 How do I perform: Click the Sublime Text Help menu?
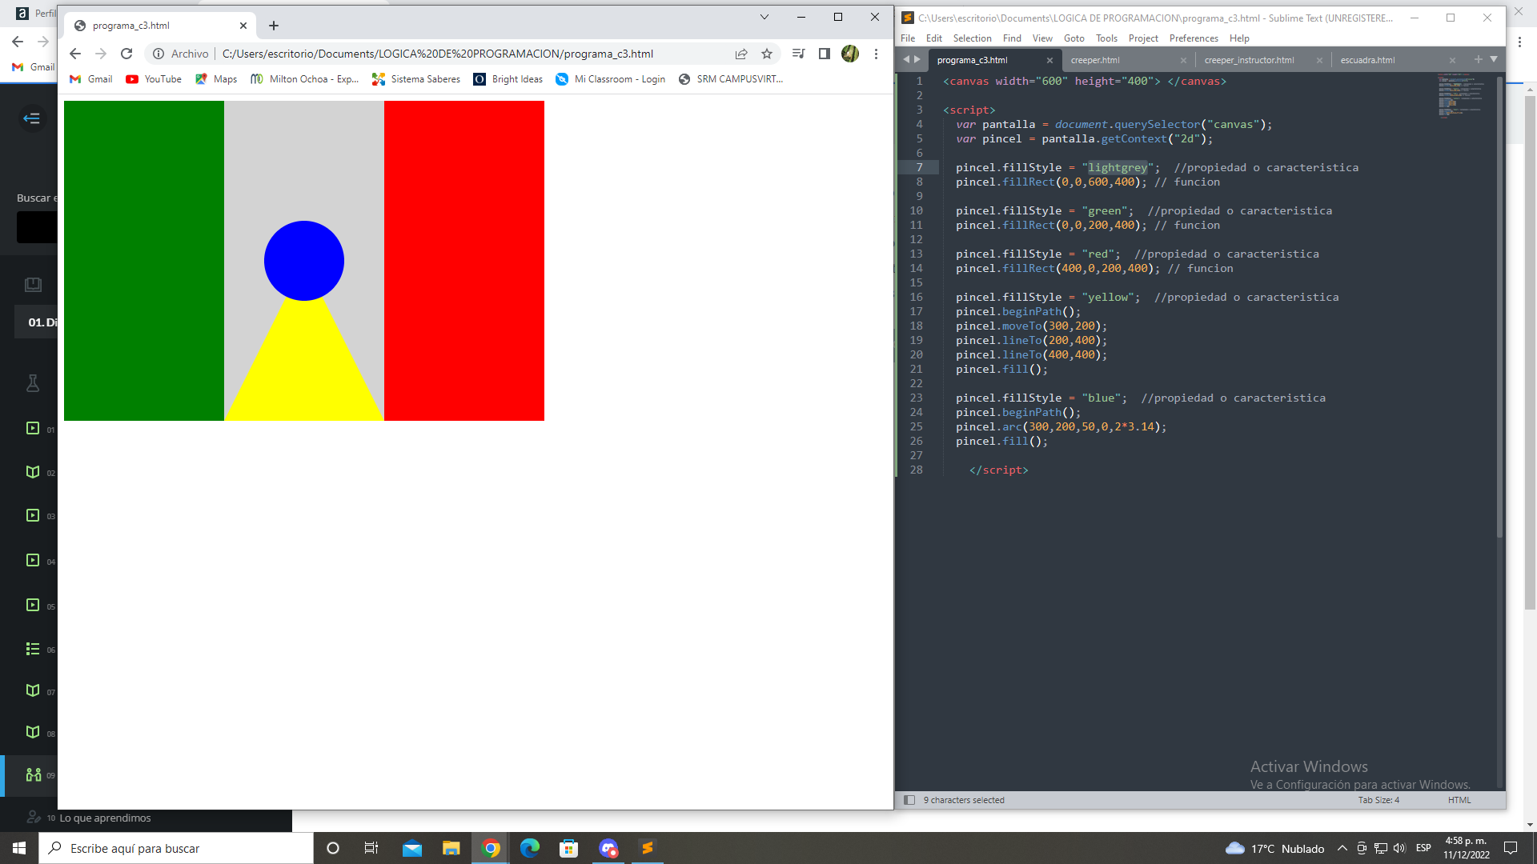(1238, 38)
